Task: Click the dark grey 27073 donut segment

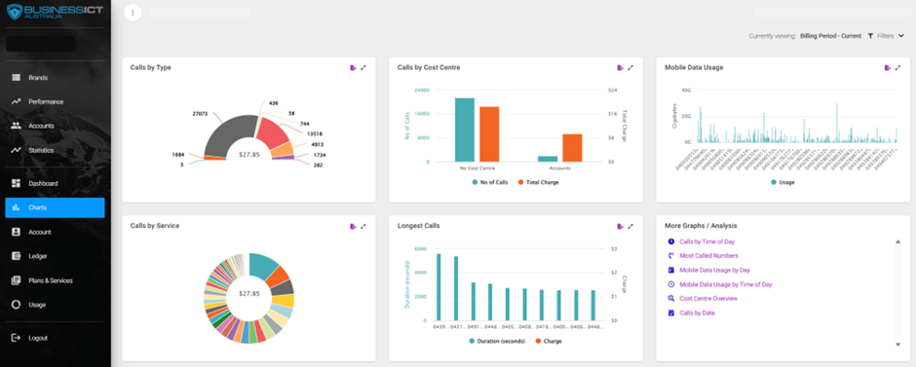Action: coord(229,133)
